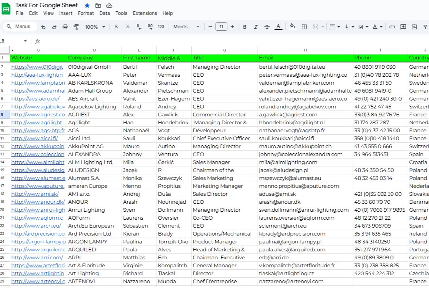This screenshot has width=429, height=288.
Task: Open the 100% zoom dropdown
Action: pyautogui.click(x=95, y=27)
